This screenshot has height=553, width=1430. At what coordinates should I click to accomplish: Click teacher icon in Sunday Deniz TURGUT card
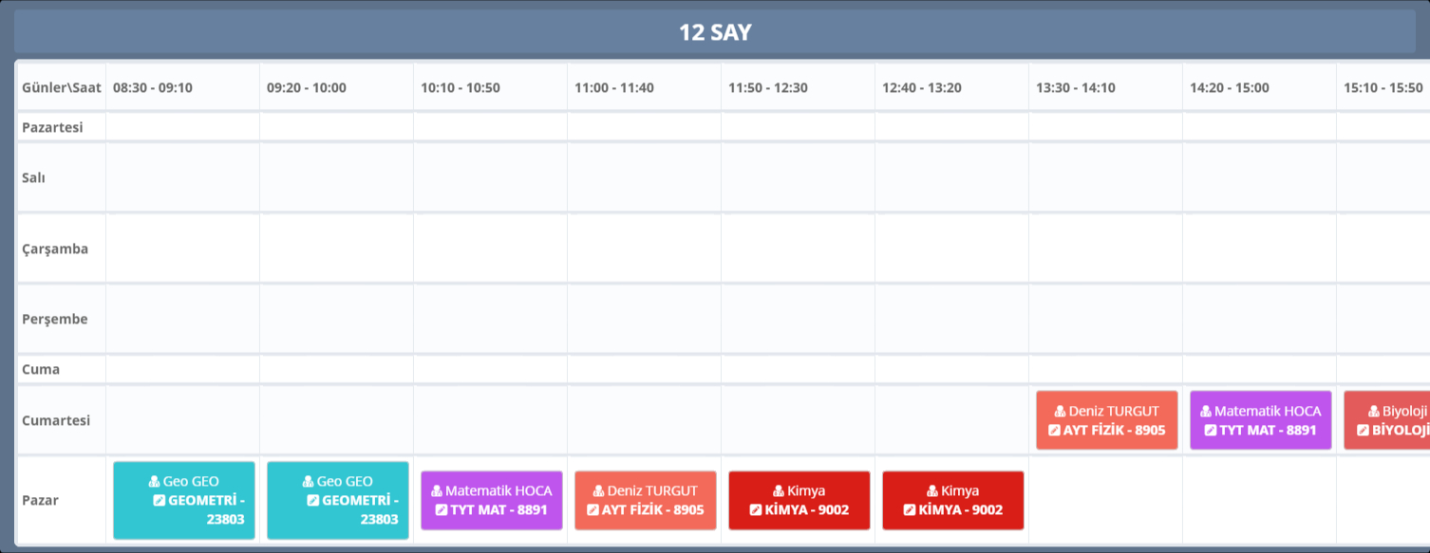tap(598, 491)
